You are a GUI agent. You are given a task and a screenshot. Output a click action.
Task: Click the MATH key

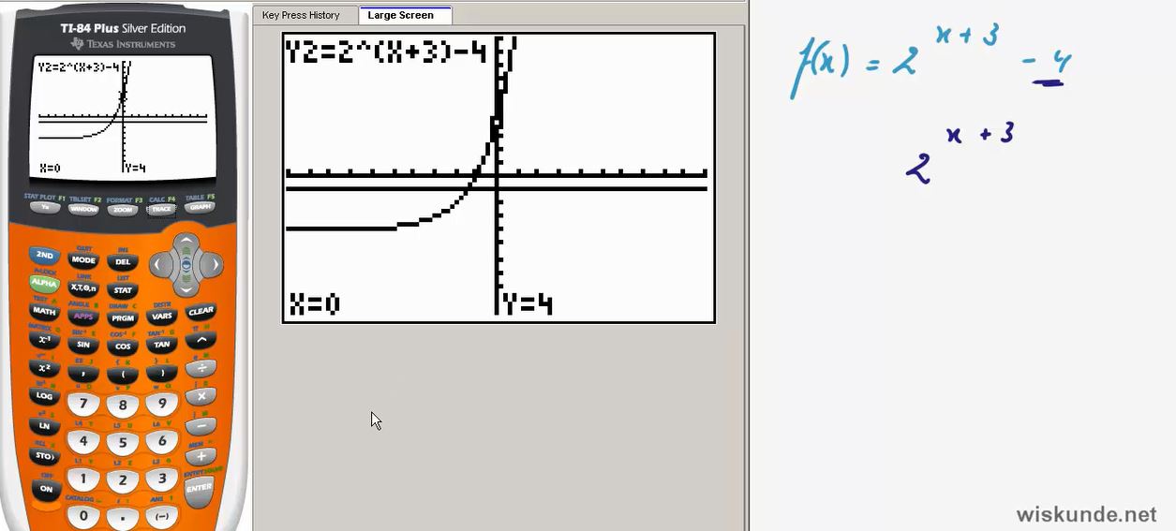pyautogui.click(x=44, y=310)
